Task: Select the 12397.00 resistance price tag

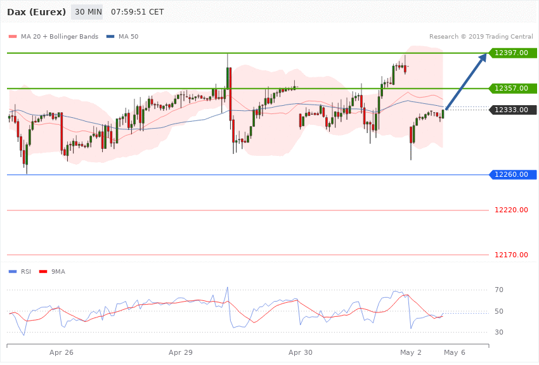Action: pos(513,53)
